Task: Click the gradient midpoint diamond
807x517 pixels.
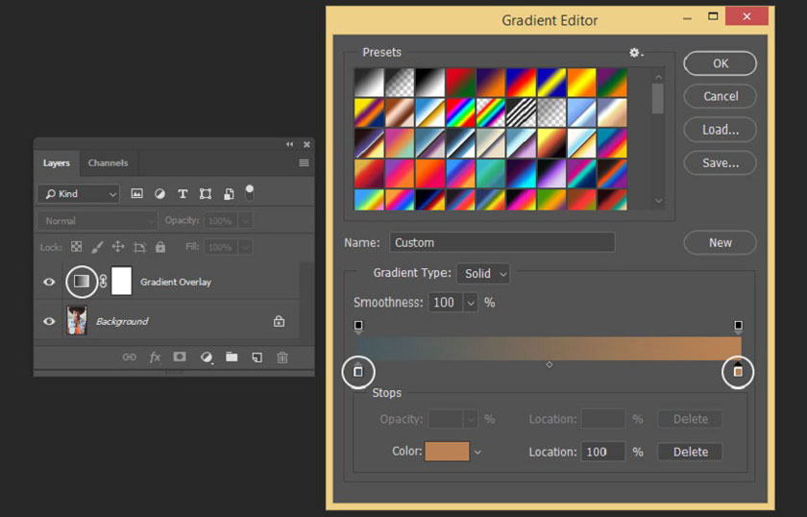Action: click(550, 364)
